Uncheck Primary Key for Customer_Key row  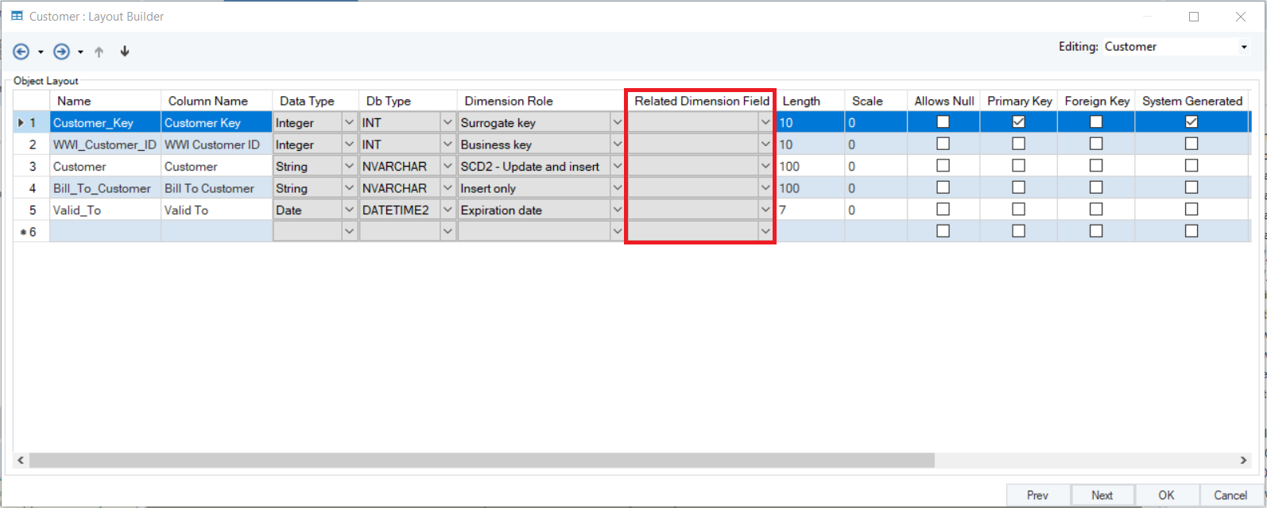[1018, 122]
